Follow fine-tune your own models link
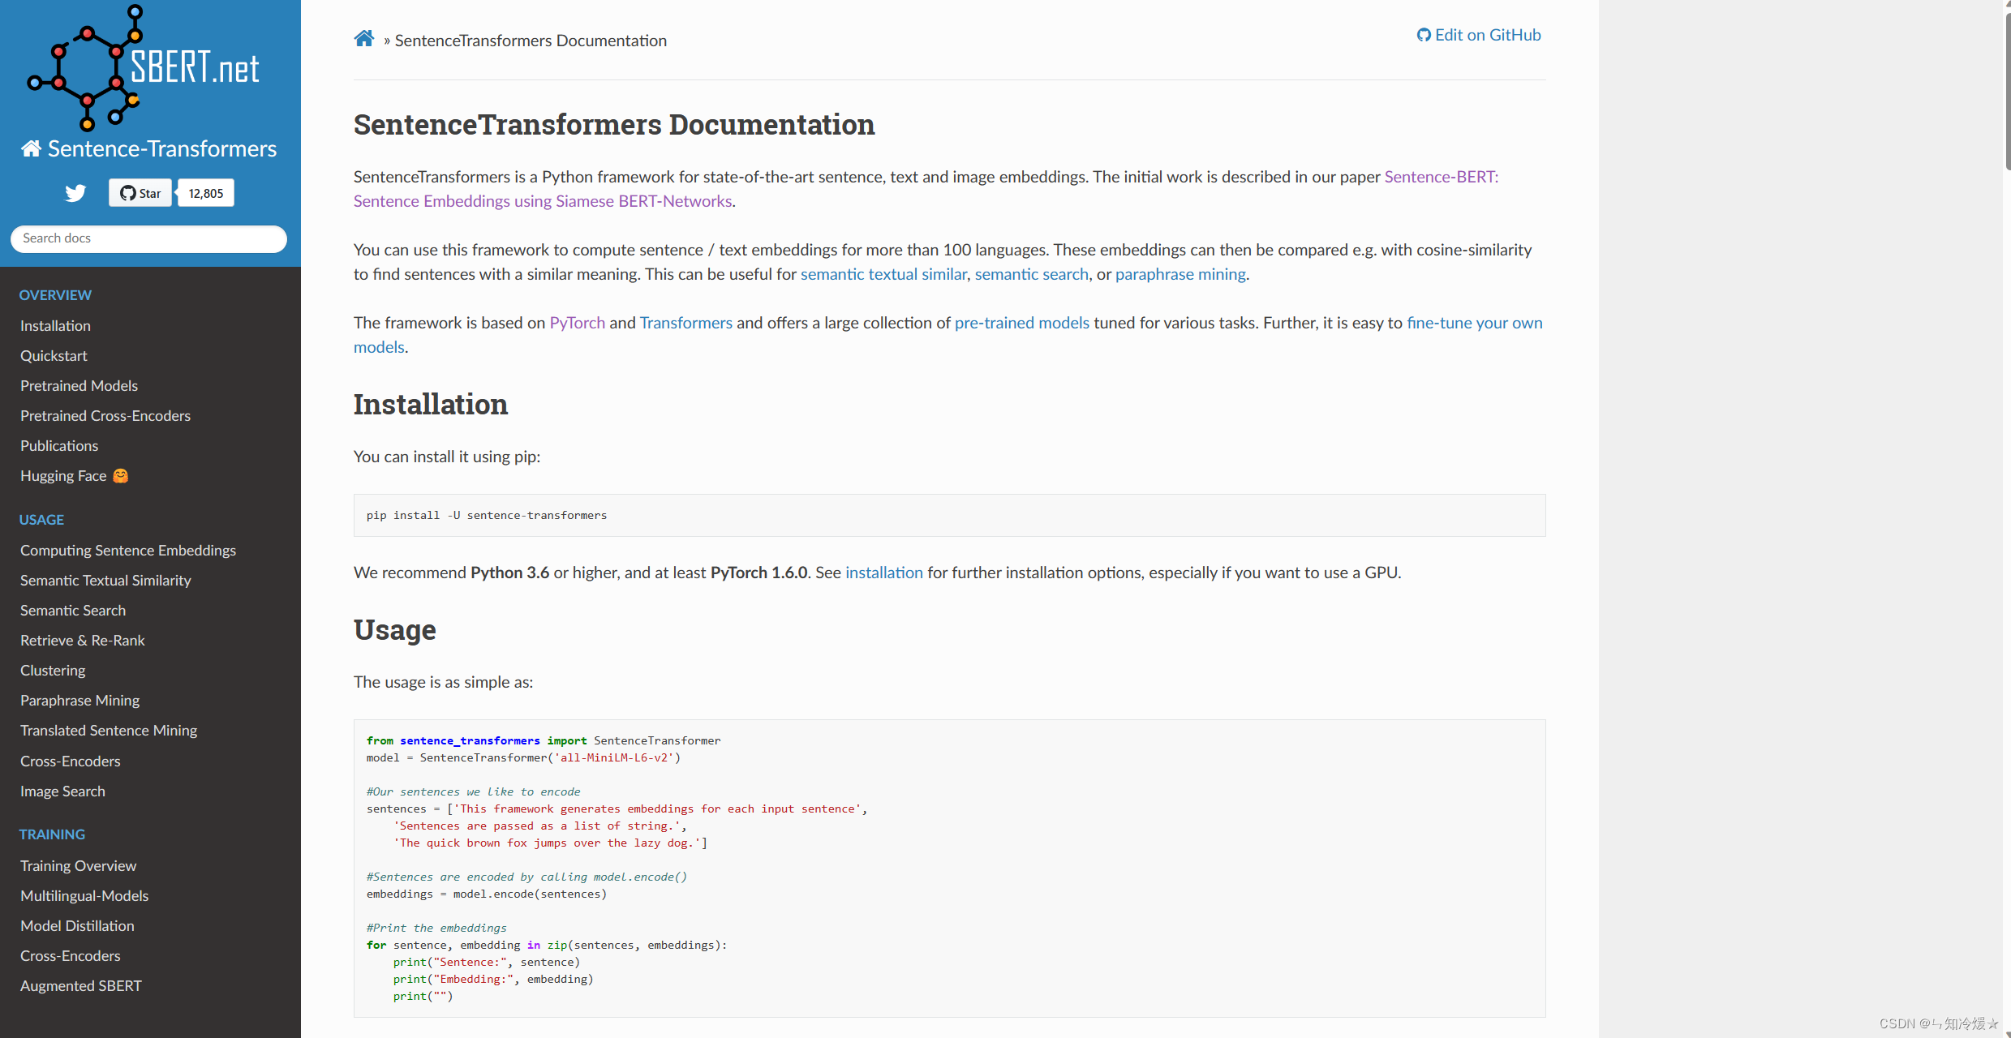The image size is (2011, 1038). pyautogui.click(x=1474, y=323)
